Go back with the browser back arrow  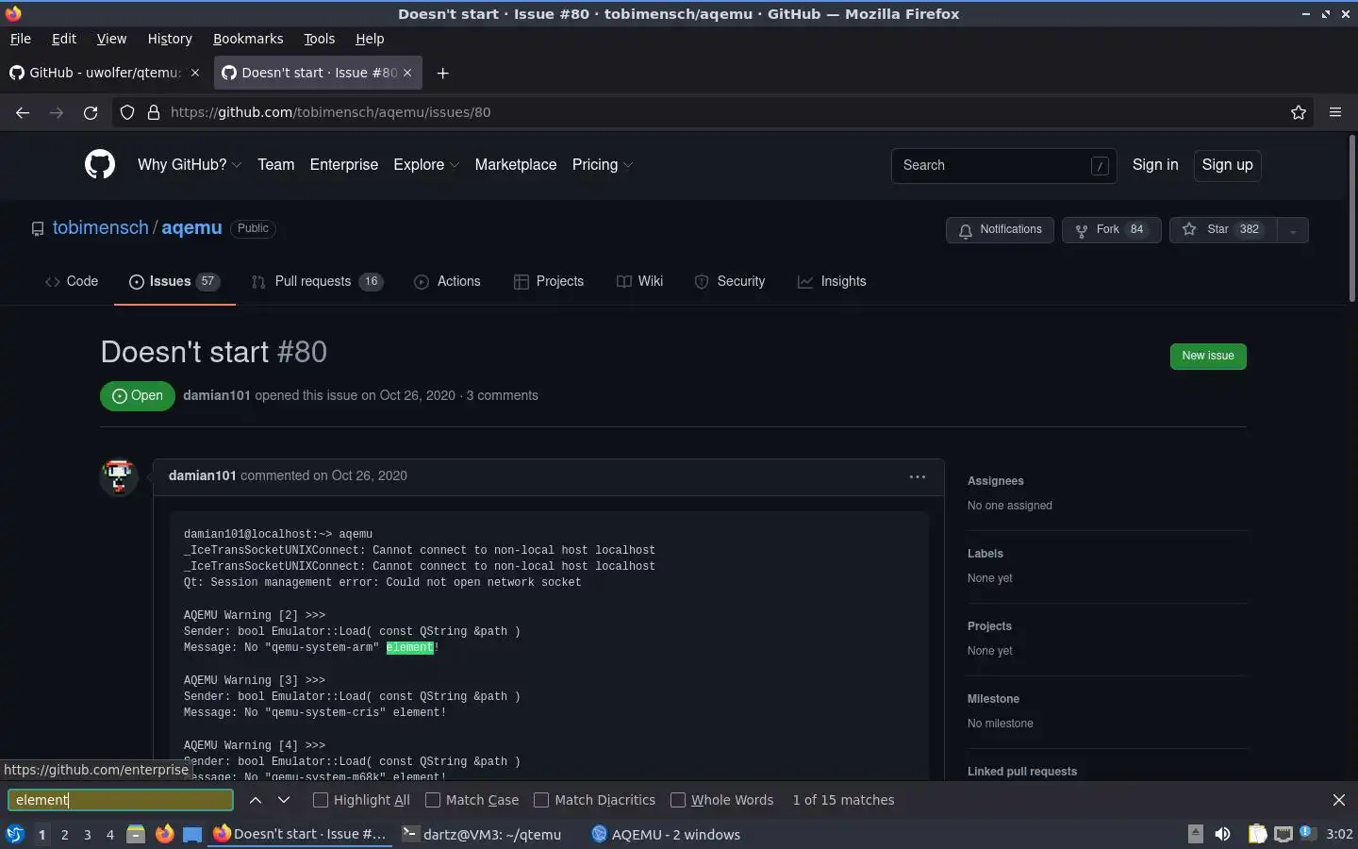(x=23, y=112)
